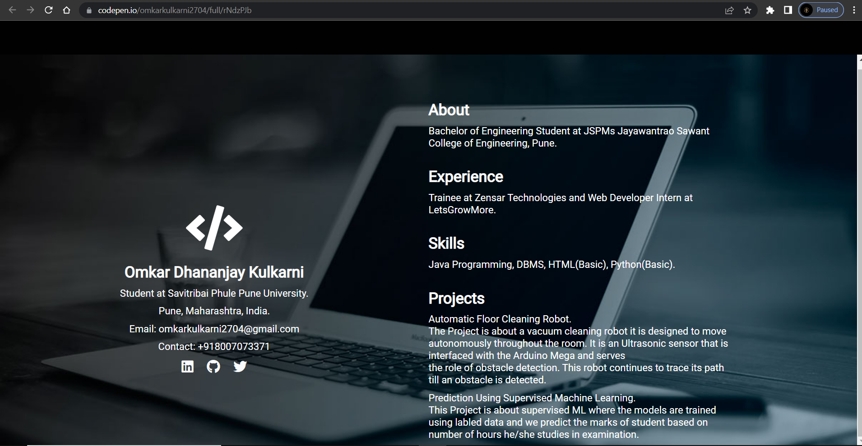Reload the CodePen page
The height and width of the screenshot is (446, 862).
pyautogui.click(x=48, y=10)
